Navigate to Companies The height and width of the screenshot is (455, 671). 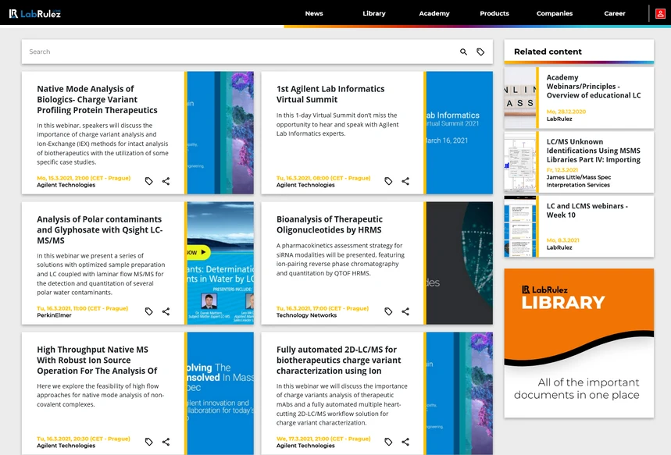[554, 14]
